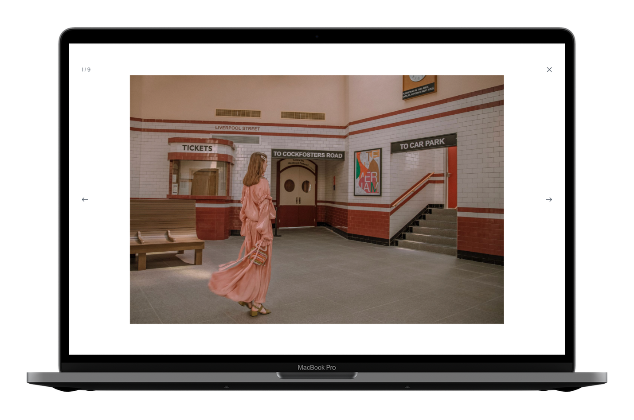Click the colorful framed poster on the wall
The height and width of the screenshot is (420, 634).
point(368,172)
